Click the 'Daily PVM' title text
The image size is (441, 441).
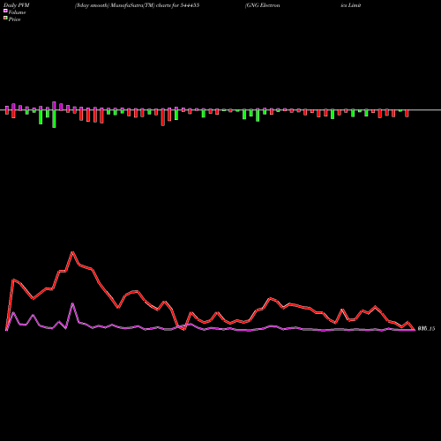tap(17, 5)
